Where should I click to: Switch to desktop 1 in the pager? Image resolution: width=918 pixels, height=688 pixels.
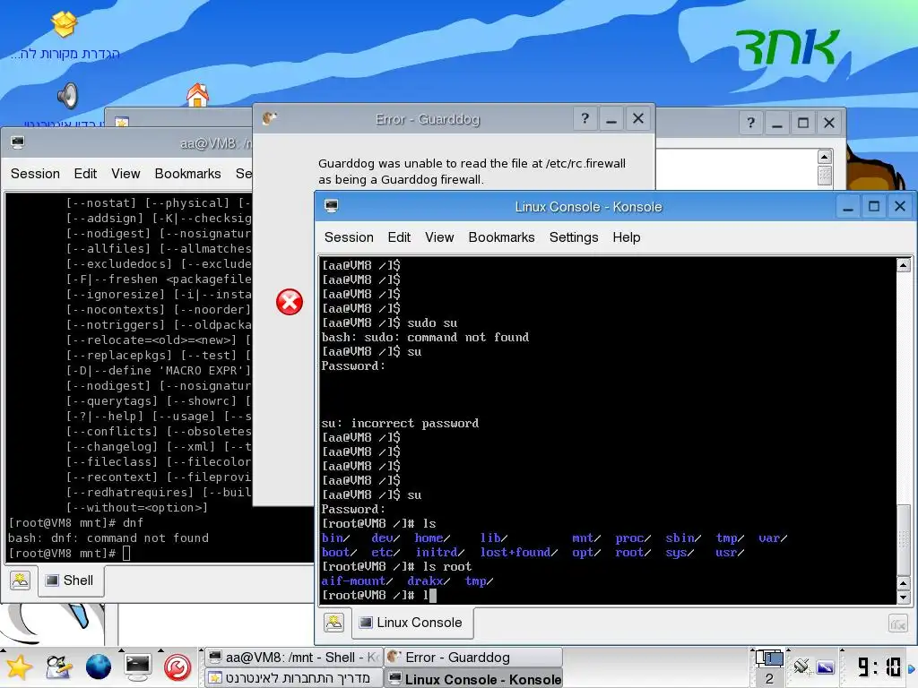(769, 659)
